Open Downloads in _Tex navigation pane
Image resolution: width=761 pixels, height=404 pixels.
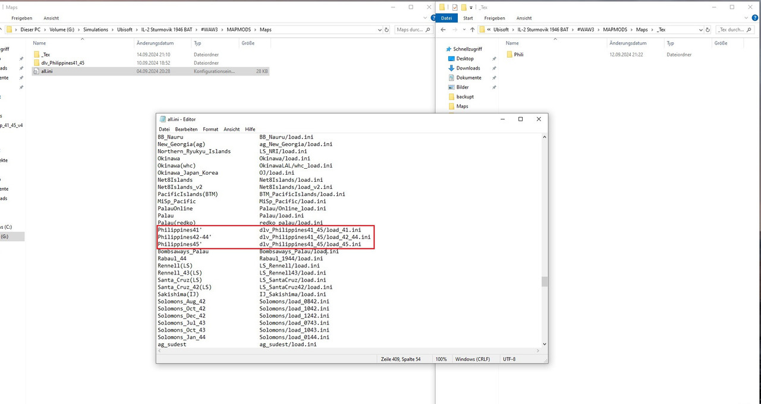point(468,68)
